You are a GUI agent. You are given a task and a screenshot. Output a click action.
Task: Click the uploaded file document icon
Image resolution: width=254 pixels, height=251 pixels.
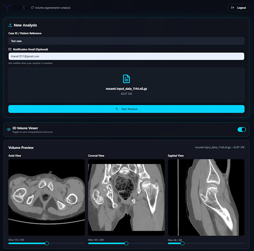[x=126, y=79]
